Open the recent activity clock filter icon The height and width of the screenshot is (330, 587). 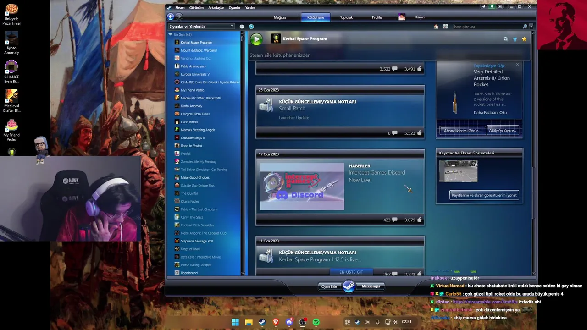coord(242,27)
